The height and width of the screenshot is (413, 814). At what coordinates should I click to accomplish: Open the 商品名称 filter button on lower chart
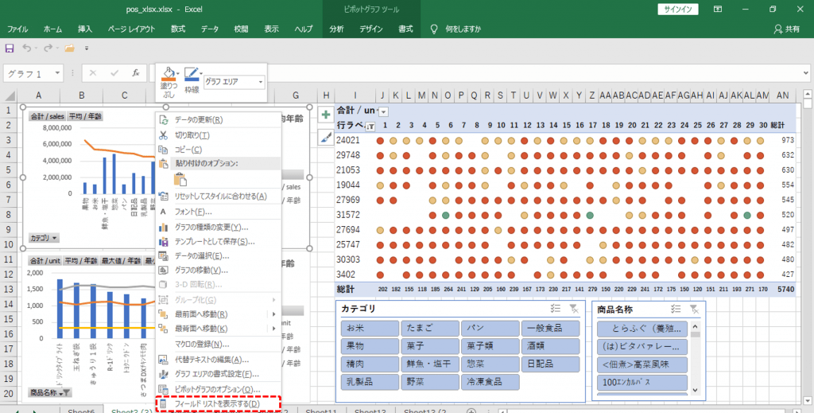tap(50, 392)
